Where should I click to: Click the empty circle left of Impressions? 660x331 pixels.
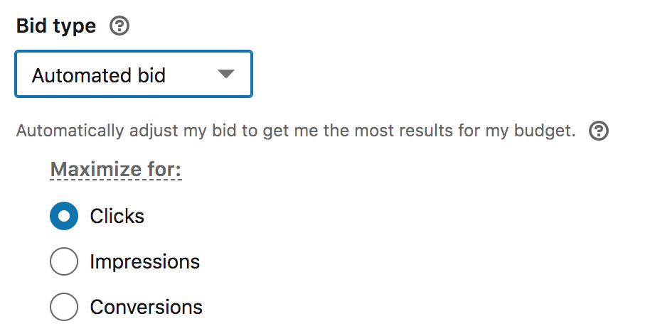pos(64,262)
